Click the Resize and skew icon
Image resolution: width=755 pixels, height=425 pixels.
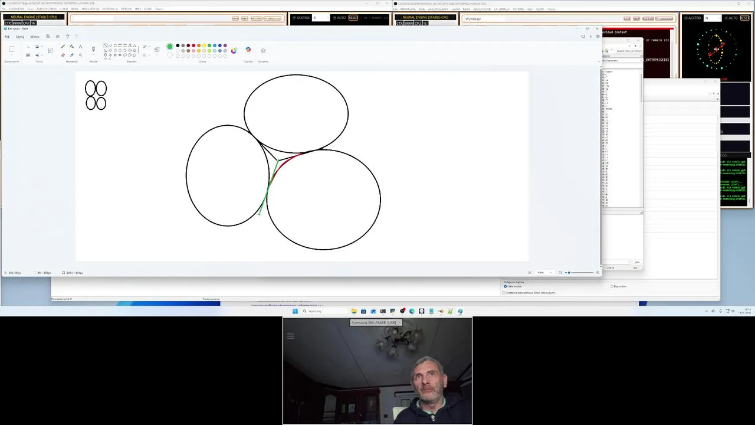(28, 55)
